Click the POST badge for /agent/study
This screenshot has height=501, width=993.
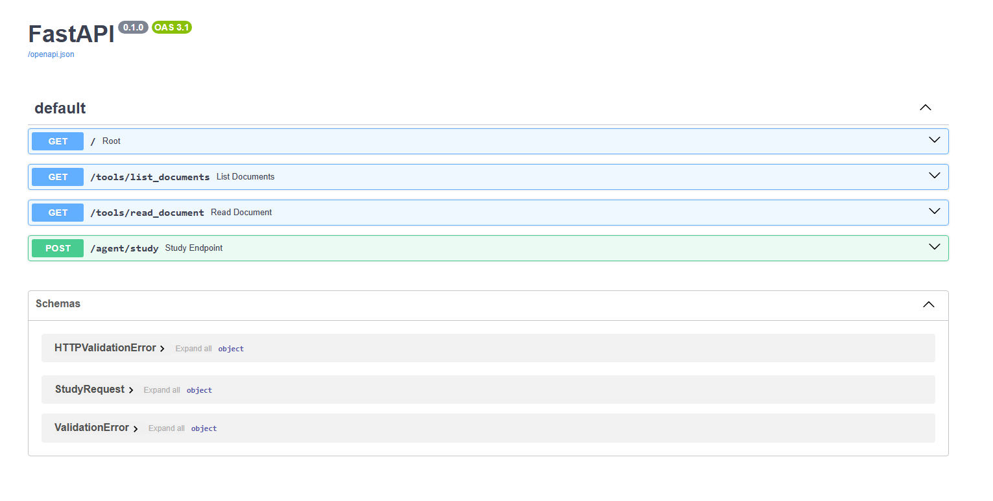pos(58,248)
